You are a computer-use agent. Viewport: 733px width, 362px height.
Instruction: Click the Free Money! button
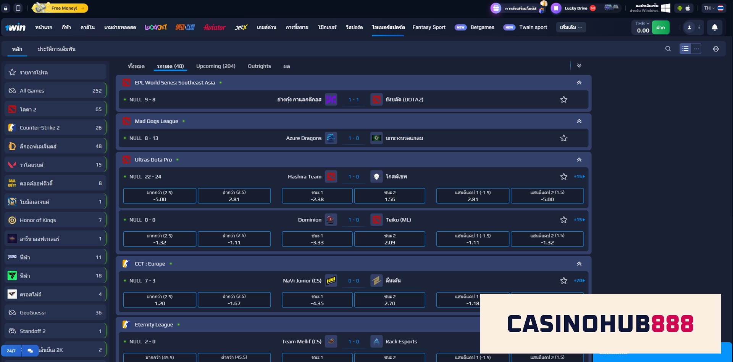point(60,8)
